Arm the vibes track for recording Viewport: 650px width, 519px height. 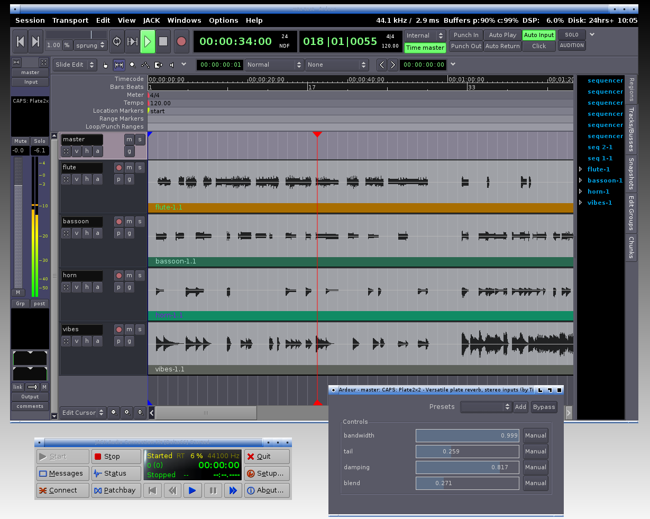click(x=118, y=330)
